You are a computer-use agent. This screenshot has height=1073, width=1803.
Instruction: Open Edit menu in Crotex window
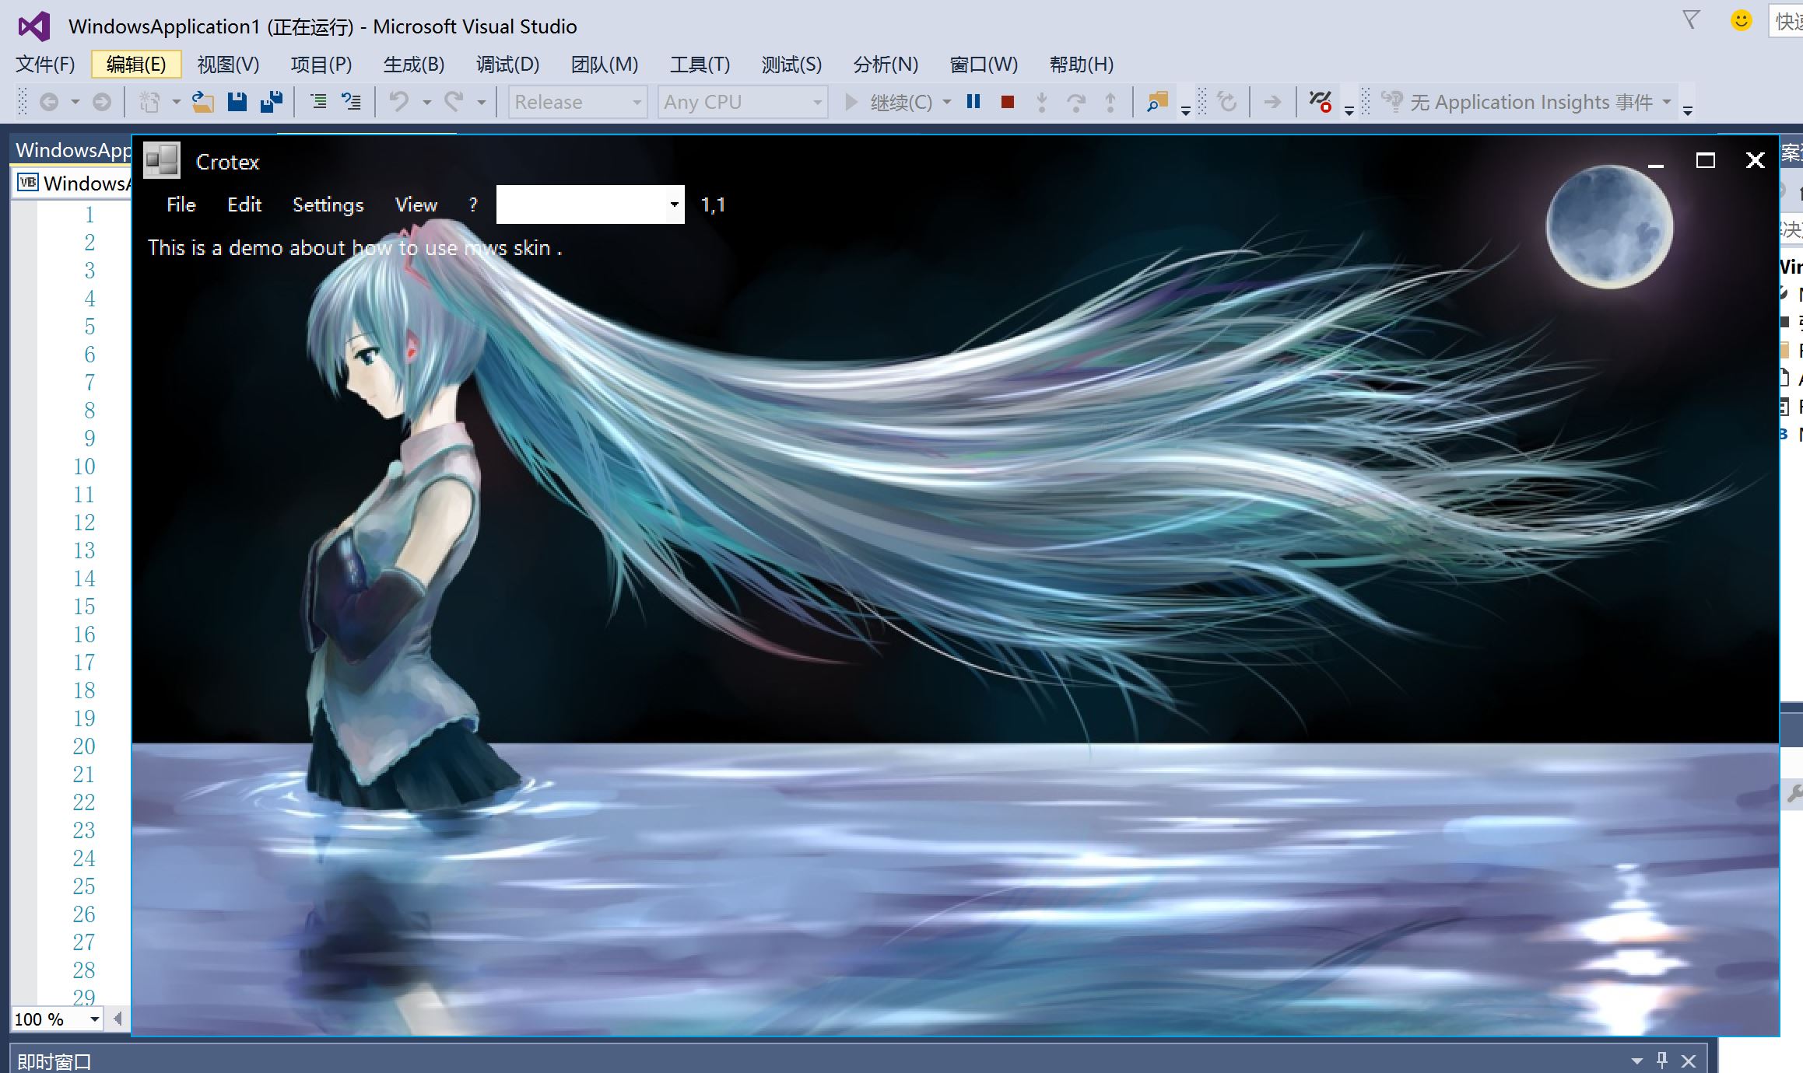point(244,204)
